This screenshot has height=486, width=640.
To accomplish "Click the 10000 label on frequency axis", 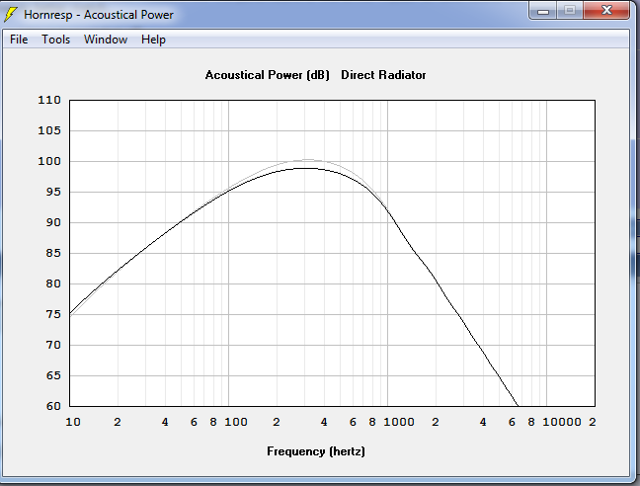I will (562, 422).
